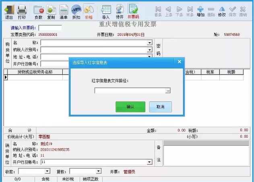Expand the 购货单位 名称 dropdown
254x182 pixels.
tap(150, 43)
